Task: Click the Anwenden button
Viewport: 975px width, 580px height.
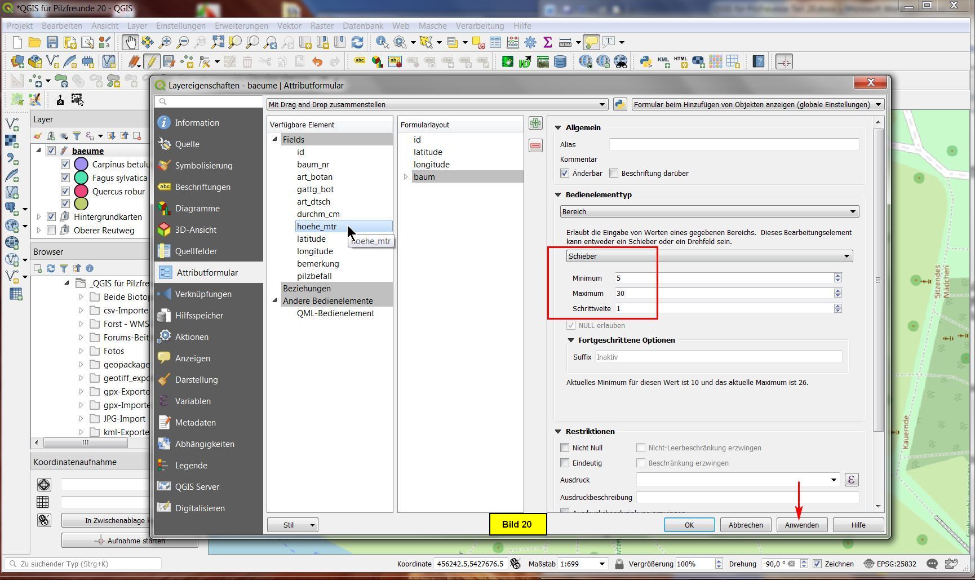Action: tap(801, 525)
